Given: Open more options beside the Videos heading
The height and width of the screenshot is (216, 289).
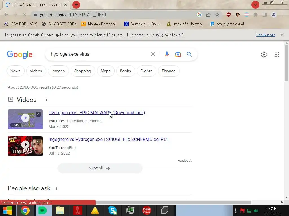Looking at the screenshot, I should [x=46, y=99].
